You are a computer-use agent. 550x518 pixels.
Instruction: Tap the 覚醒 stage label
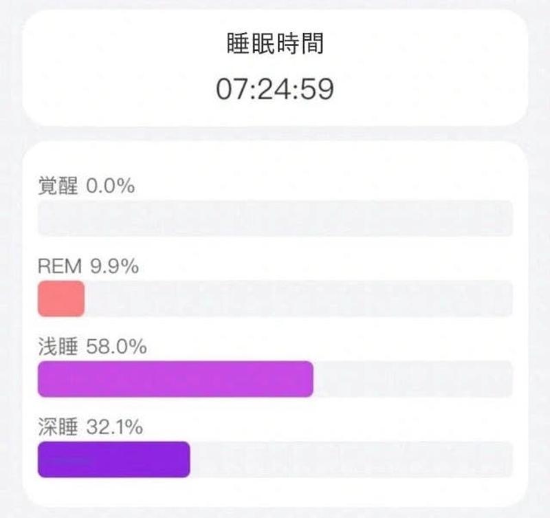pos(58,186)
